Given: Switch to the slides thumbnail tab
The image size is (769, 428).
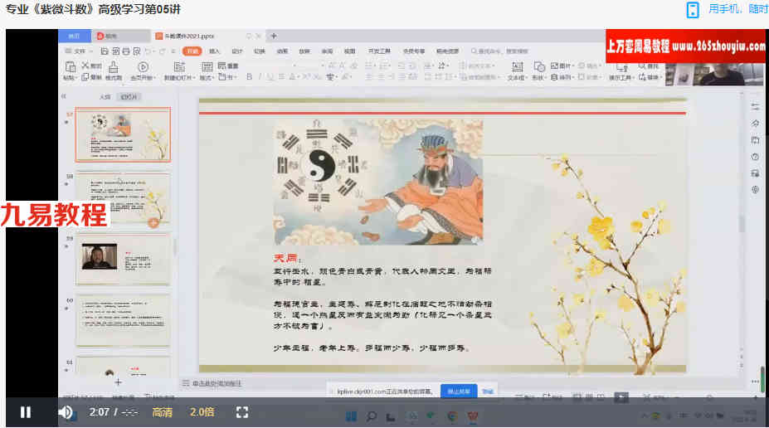Looking at the screenshot, I should tap(129, 97).
